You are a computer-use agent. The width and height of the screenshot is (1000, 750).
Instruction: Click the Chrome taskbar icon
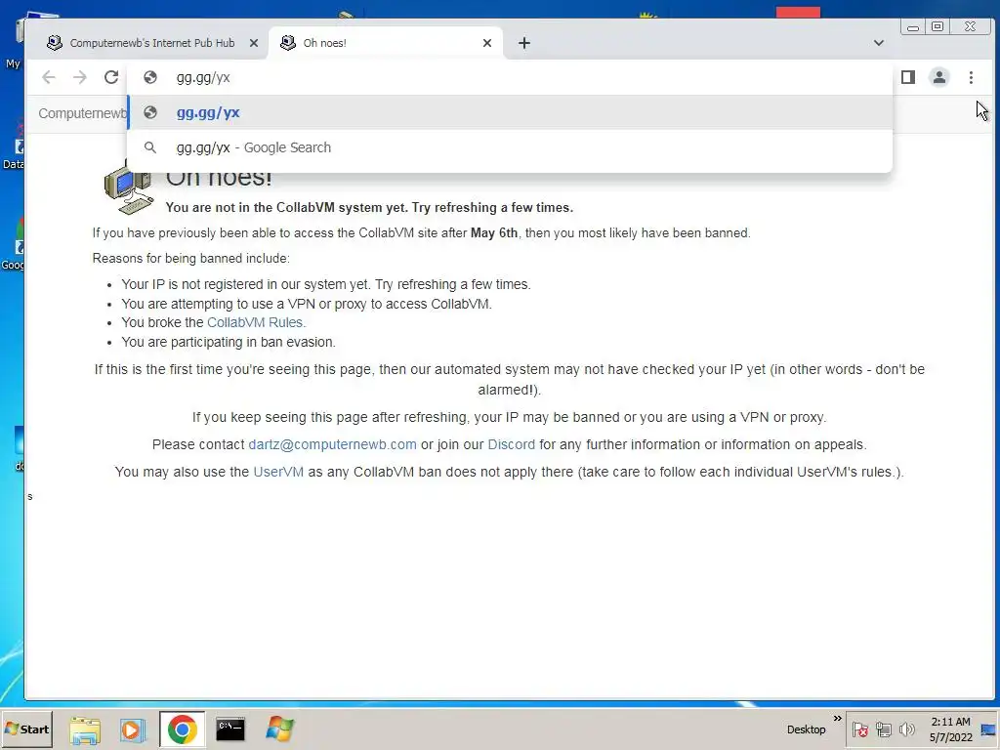(183, 729)
